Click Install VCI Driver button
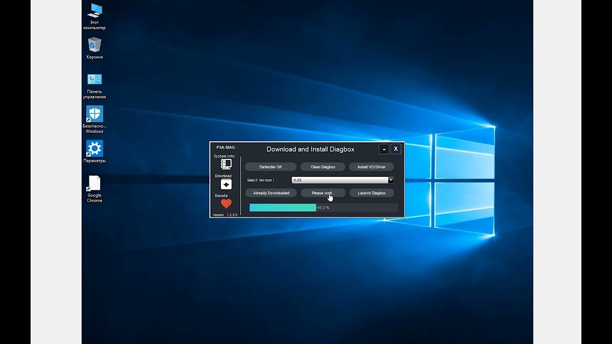This screenshot has width=612, height=344. [372, 167]
